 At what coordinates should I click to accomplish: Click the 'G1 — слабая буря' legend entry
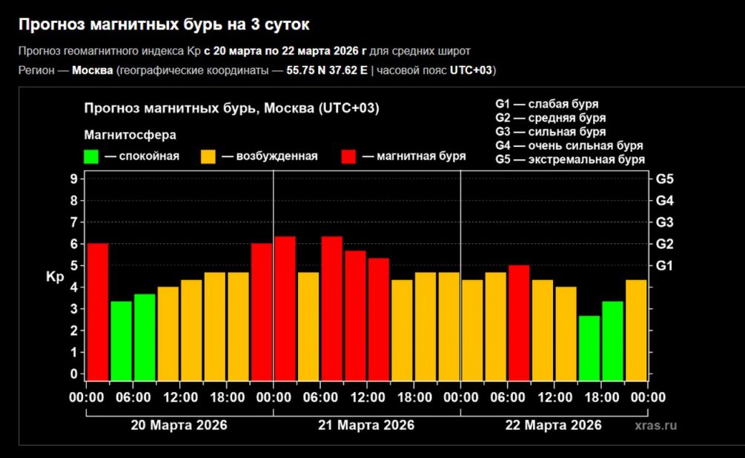[546, 104]
